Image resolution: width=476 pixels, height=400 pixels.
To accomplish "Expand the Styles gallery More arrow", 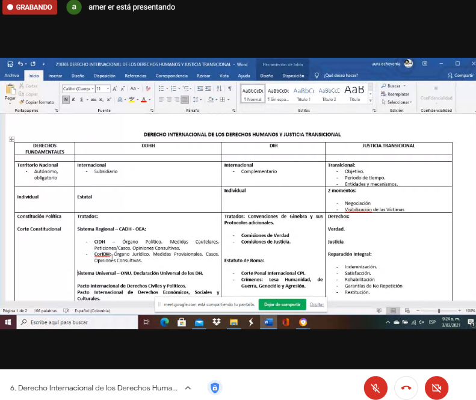I will point(370,101).
